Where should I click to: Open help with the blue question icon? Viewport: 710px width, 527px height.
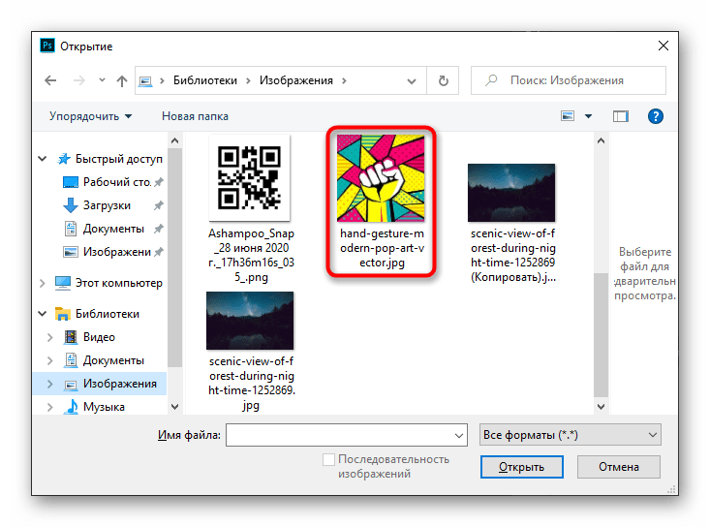point(655,116)
